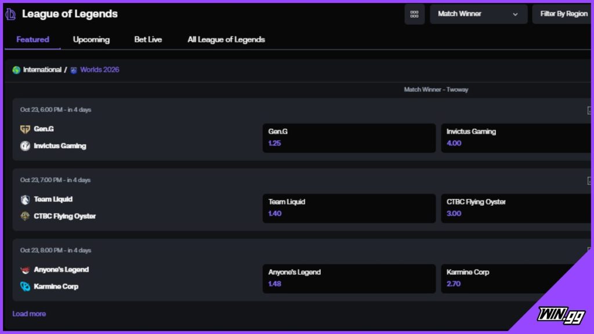Image resolution: width=594 pixels, height=334 pixels.
Task: Click the Anyone's Legend name in match list
Action: pyautogui.click(x=61, y=270)
